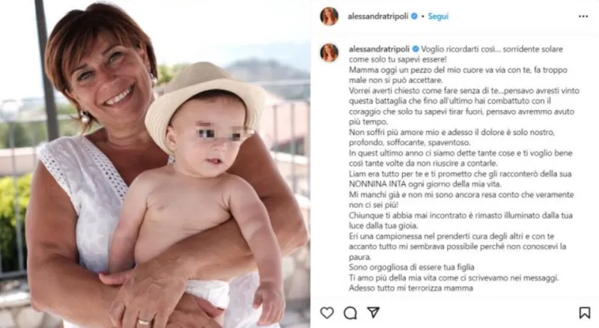Open the three-dot more options menu
The width and height of the screenshot is (599, 328).
tap(583, 16)
